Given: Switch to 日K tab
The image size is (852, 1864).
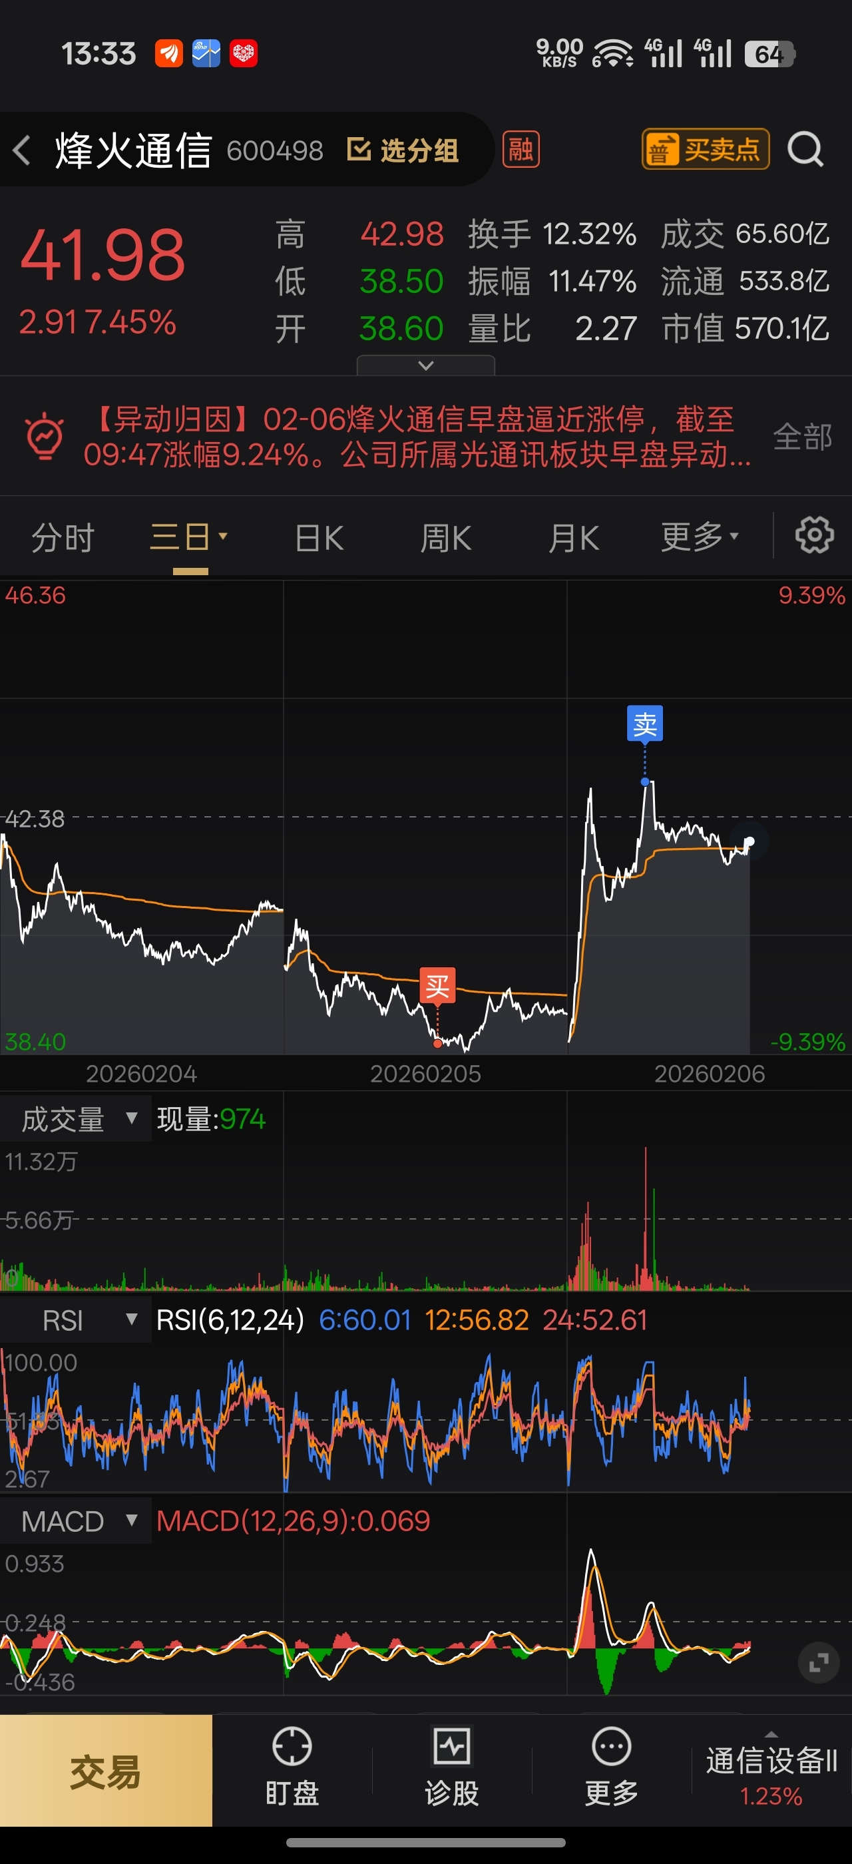Looking at the screenshot, I should point(319,538).
